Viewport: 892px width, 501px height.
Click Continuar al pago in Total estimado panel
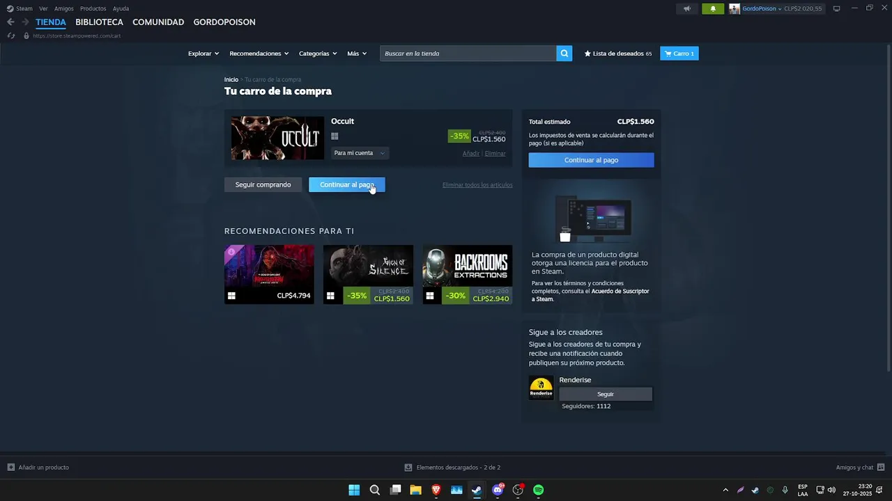(x=591, y=160)
